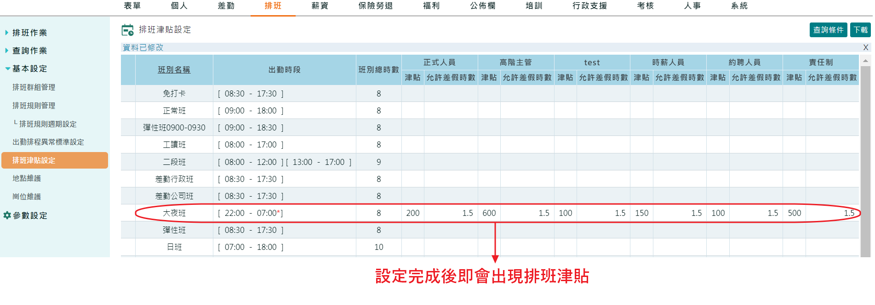875x305 pixels.
Task: Expand the 排班作業 sidebar section
Action: point(30,33)
